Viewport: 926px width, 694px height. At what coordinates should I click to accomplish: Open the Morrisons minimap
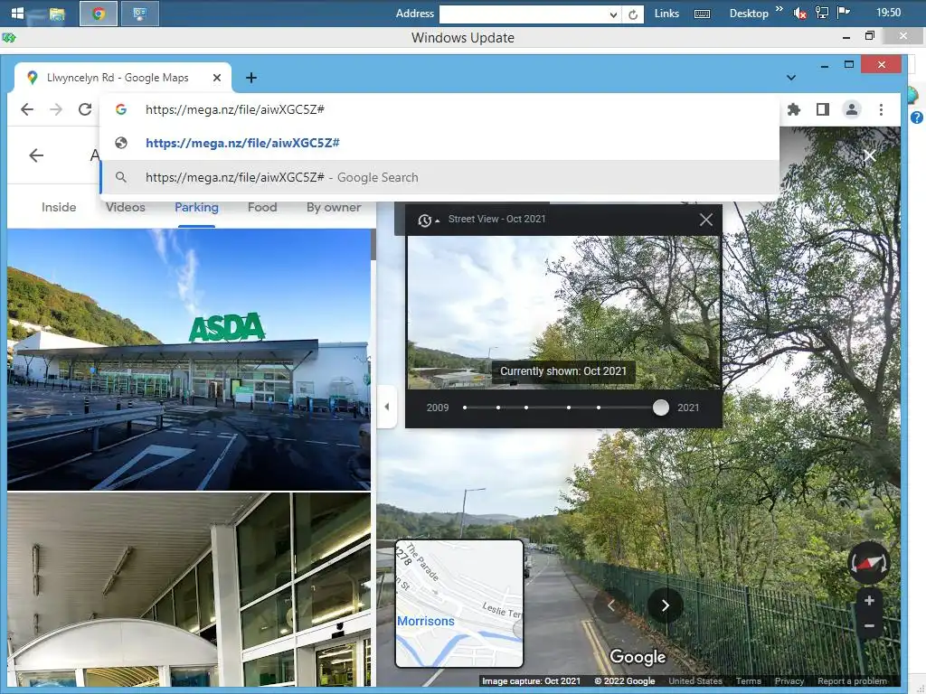[458, 603]
